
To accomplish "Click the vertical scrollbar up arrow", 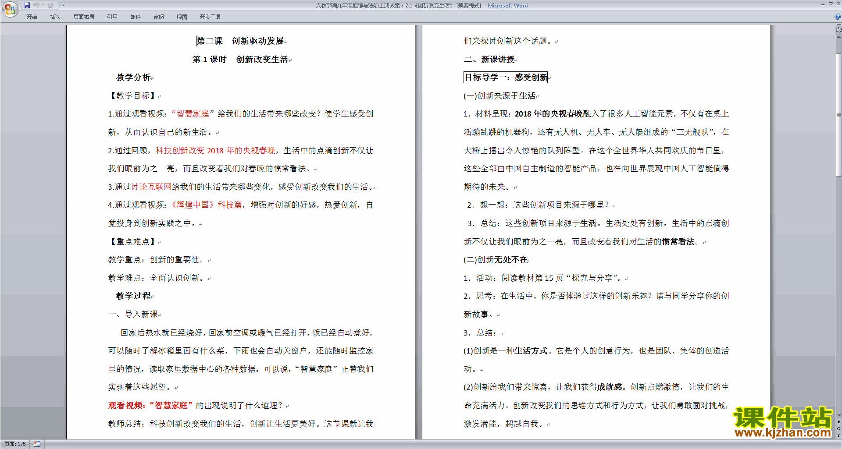I will (x=838, y=37).
